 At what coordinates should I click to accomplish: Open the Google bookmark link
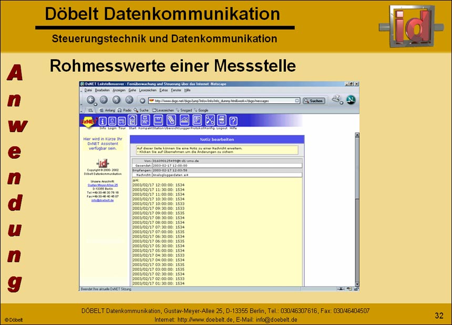point(201,110)
